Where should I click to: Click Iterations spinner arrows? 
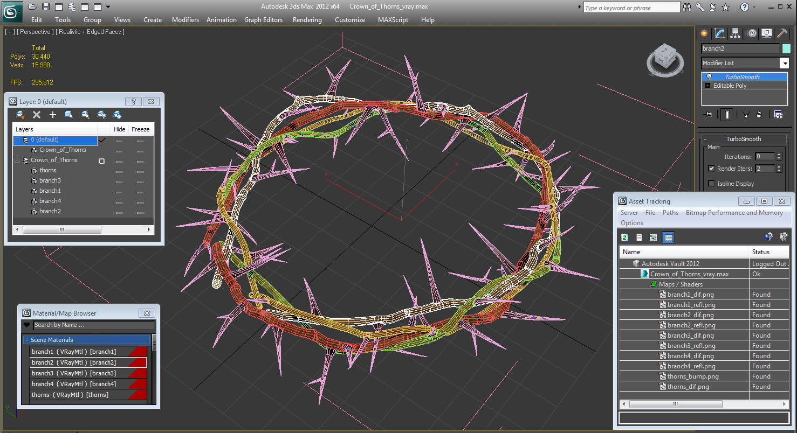[x=779, y=157]
